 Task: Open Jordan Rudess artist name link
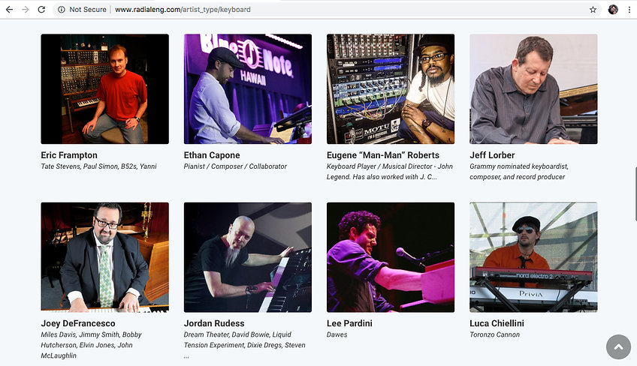(x=214, y=323)
